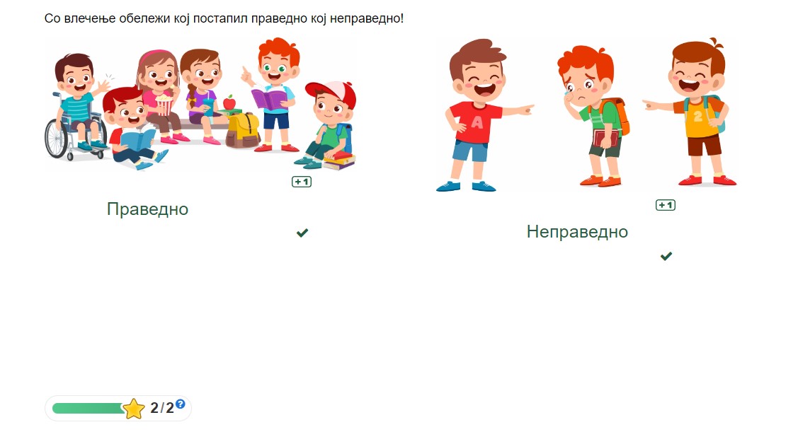Click the +1 badge under the bullying picture
Image resolution: width=798 pixels, height=444 pixels.
[665, 205]
